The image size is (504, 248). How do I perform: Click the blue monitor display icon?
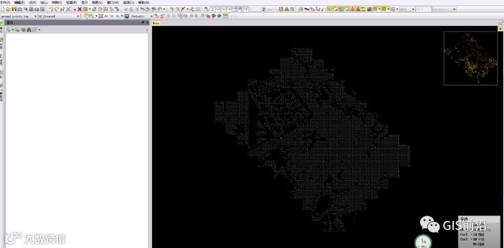coord(127,16)
